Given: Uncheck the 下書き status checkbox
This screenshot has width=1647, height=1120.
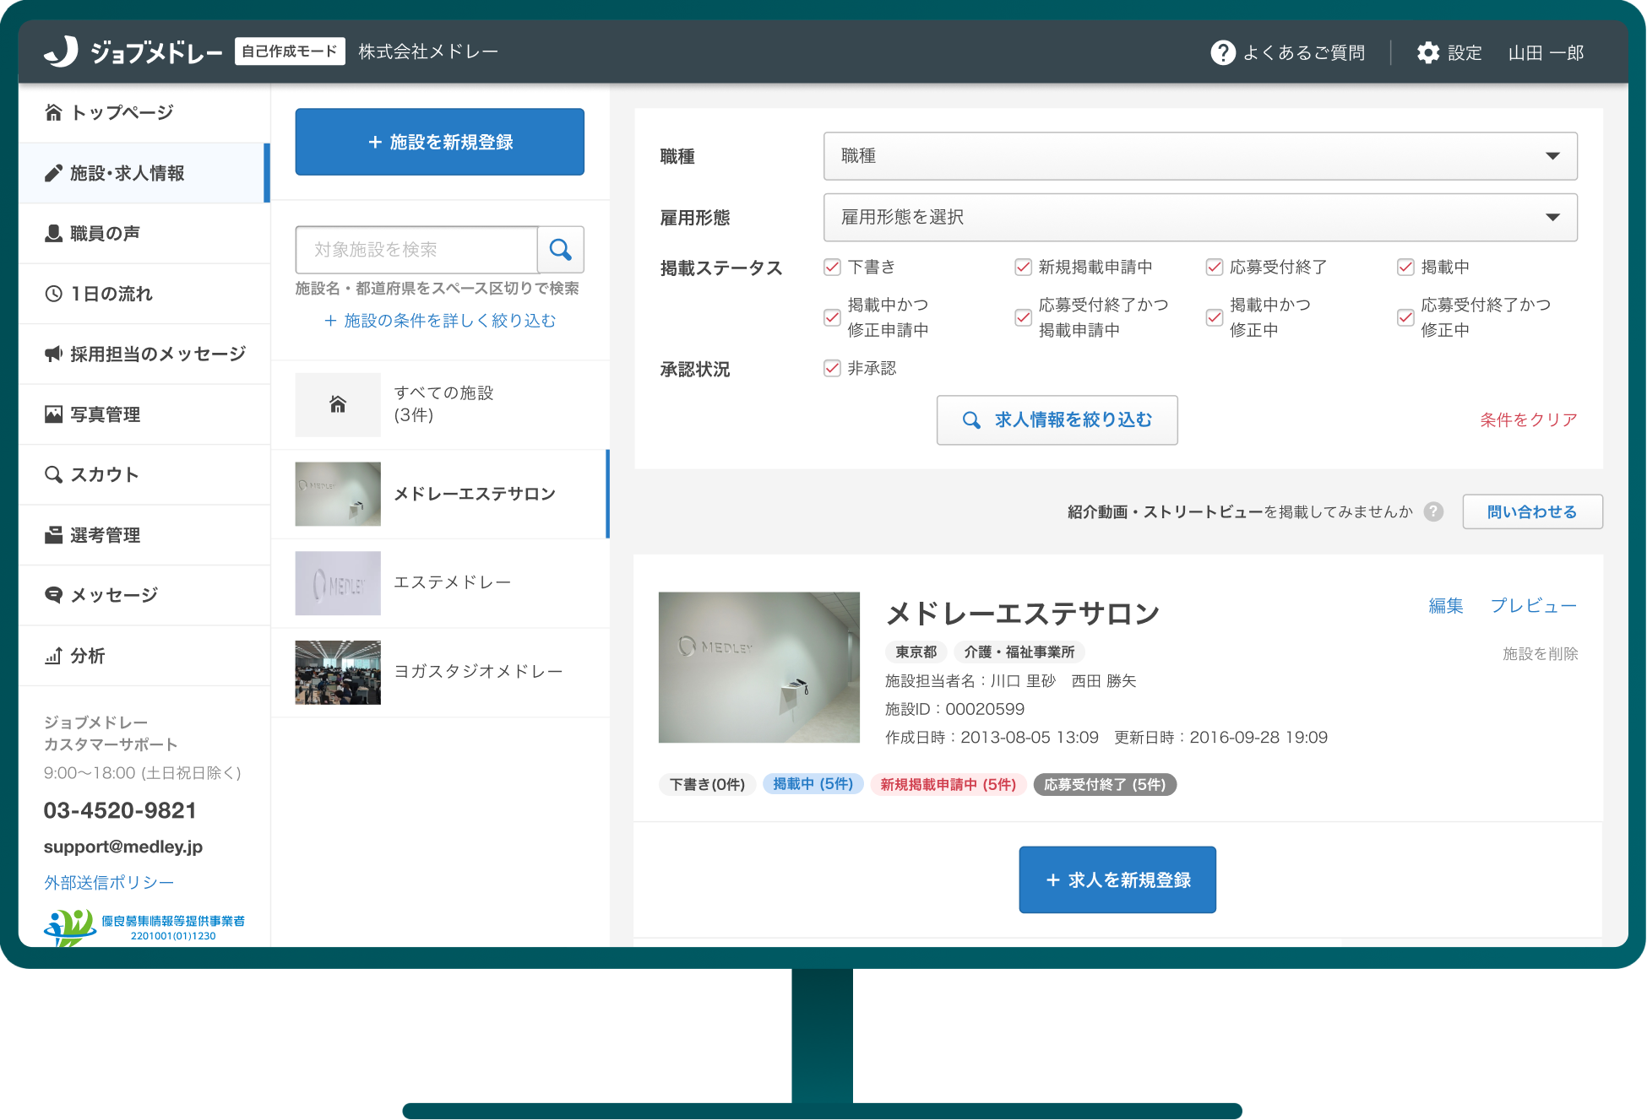Looking at the screenshot, I should point(832,267).
